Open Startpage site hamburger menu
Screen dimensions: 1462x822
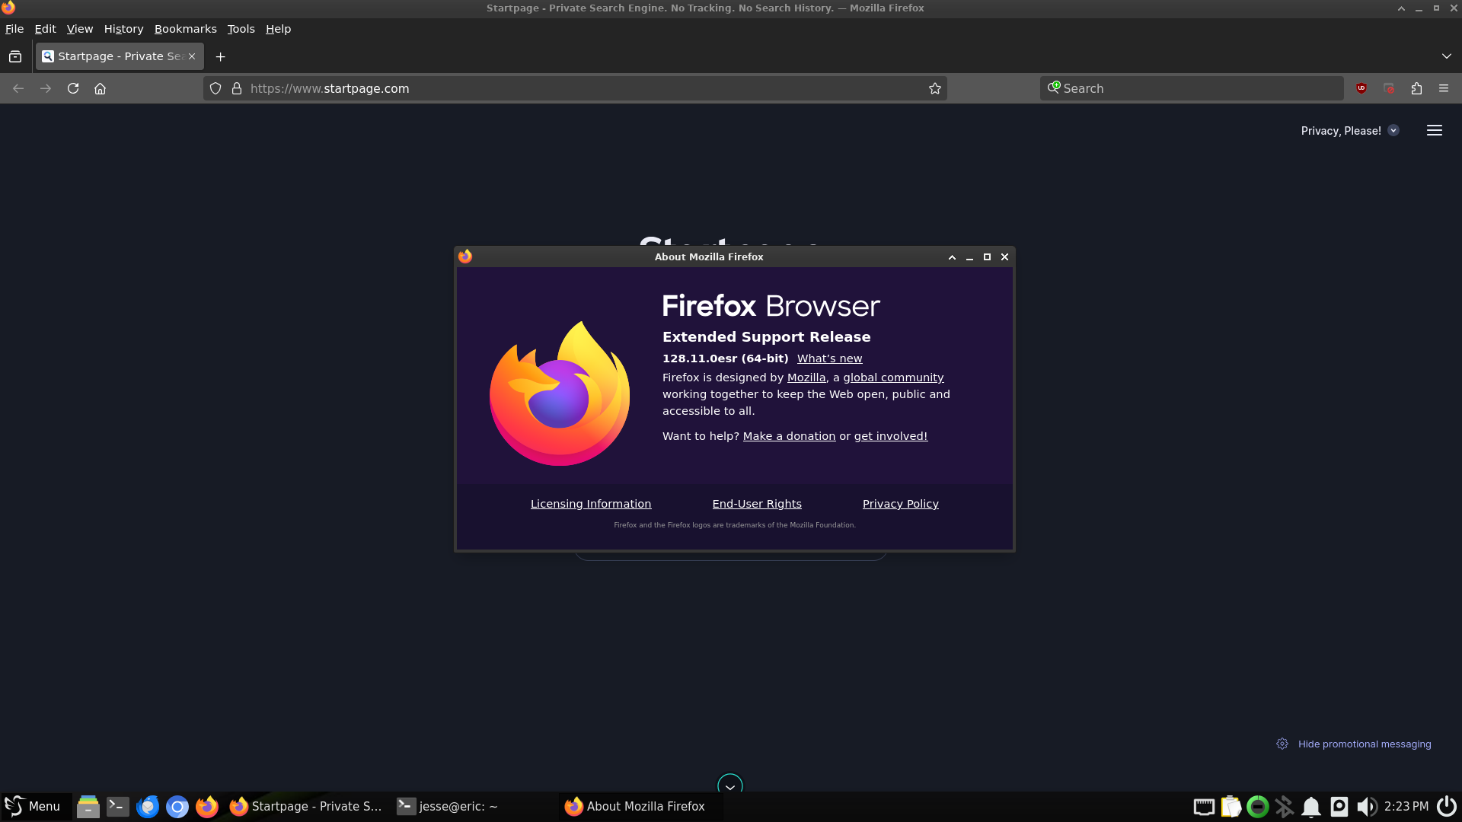[x=1435, y=130]
